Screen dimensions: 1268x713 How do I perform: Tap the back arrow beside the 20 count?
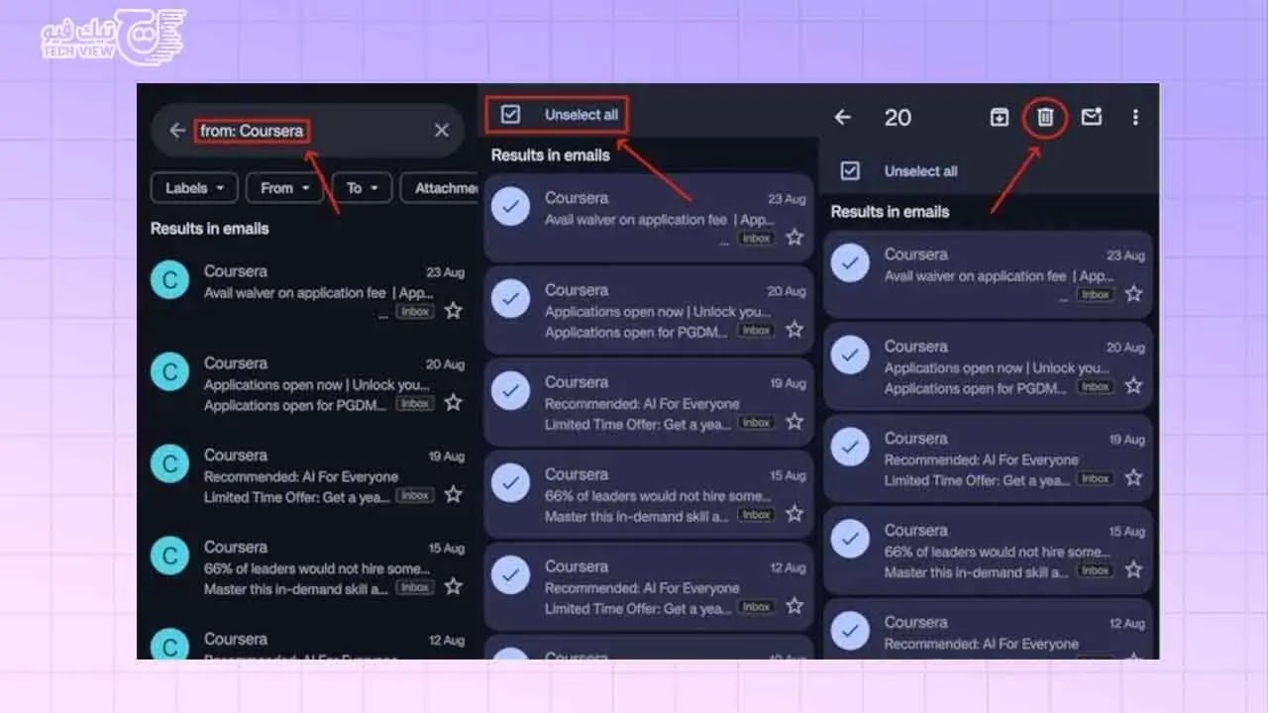(x=842, y=118)
